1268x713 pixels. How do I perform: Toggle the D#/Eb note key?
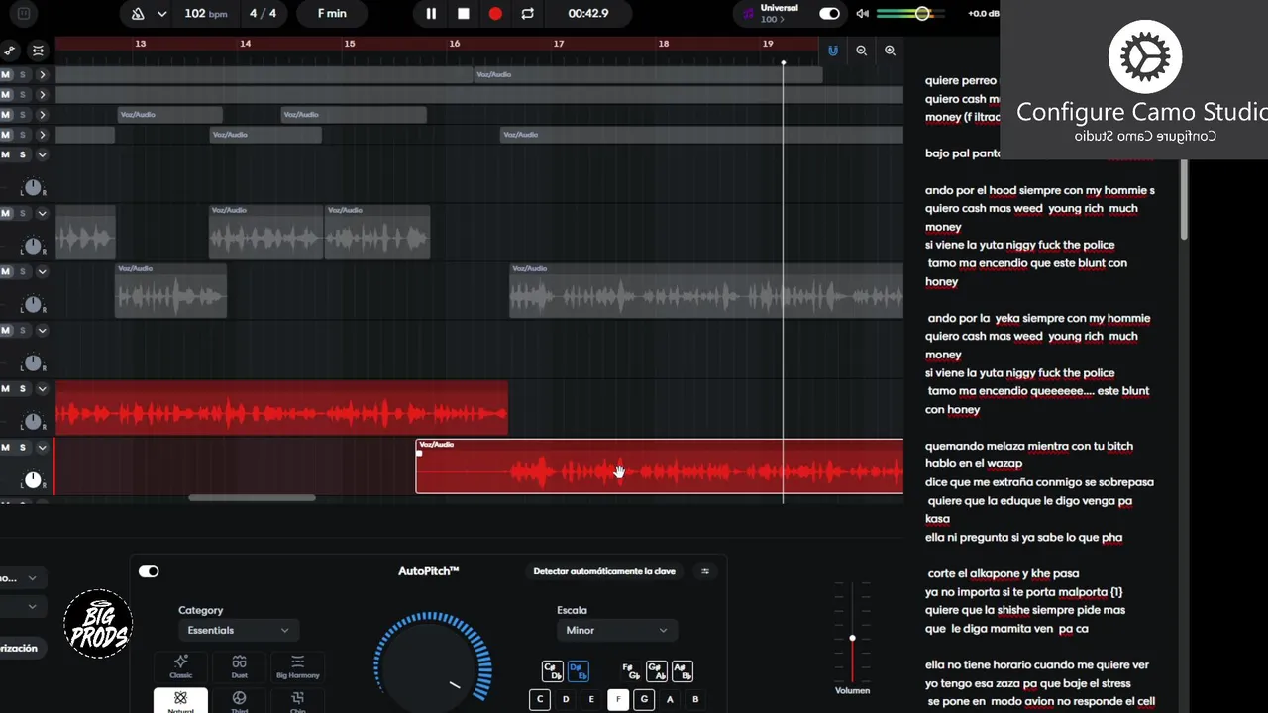pyautogui.click(x=579, y=671)
